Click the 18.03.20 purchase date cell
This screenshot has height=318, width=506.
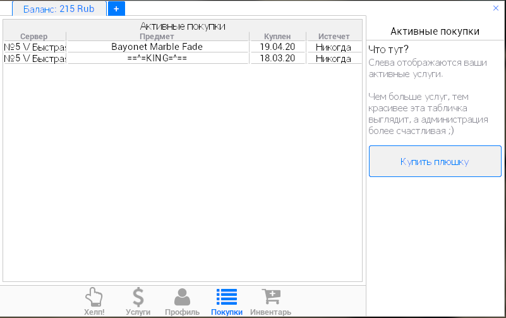click(277, 58)
